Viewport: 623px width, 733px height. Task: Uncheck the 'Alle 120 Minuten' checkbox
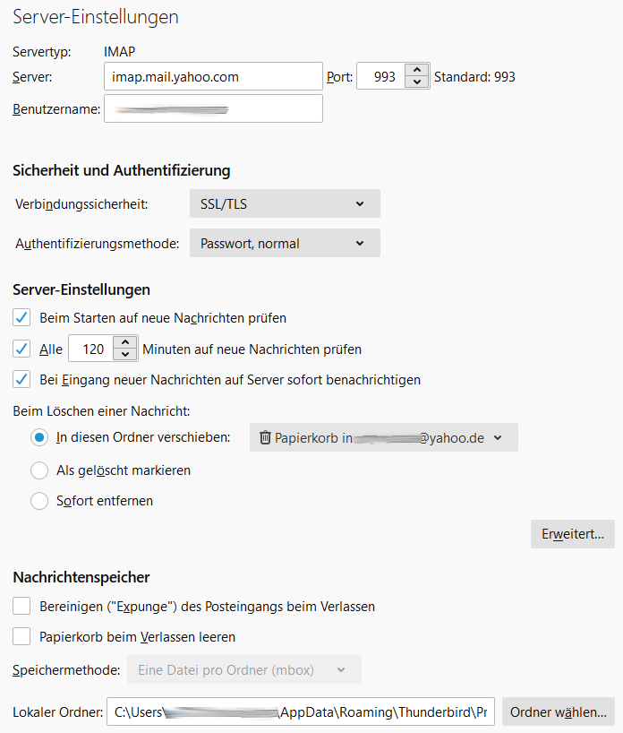click(22, 349)
